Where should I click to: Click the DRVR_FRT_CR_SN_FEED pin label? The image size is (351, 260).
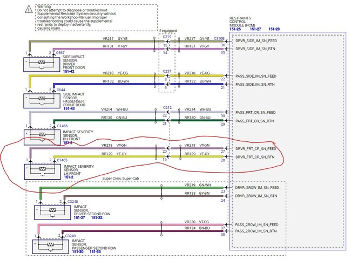[x=255, y=149]
